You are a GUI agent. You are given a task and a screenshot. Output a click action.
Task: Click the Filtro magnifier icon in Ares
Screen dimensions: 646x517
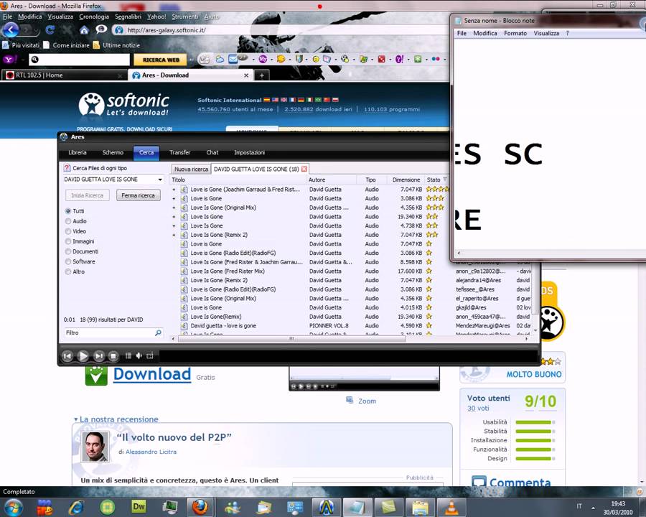click(x=158, y=332)
